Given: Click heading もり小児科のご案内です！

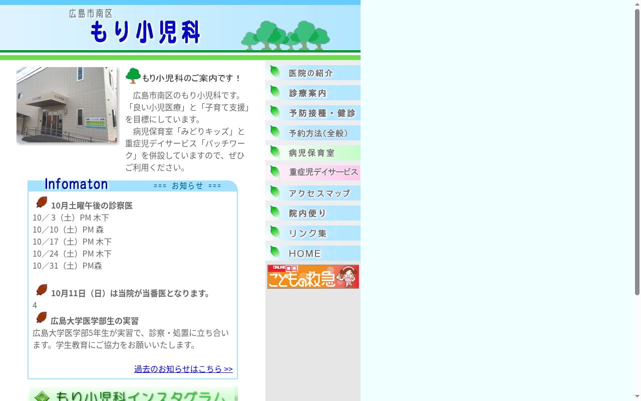Looking at the screenshot, I should 192,78.
